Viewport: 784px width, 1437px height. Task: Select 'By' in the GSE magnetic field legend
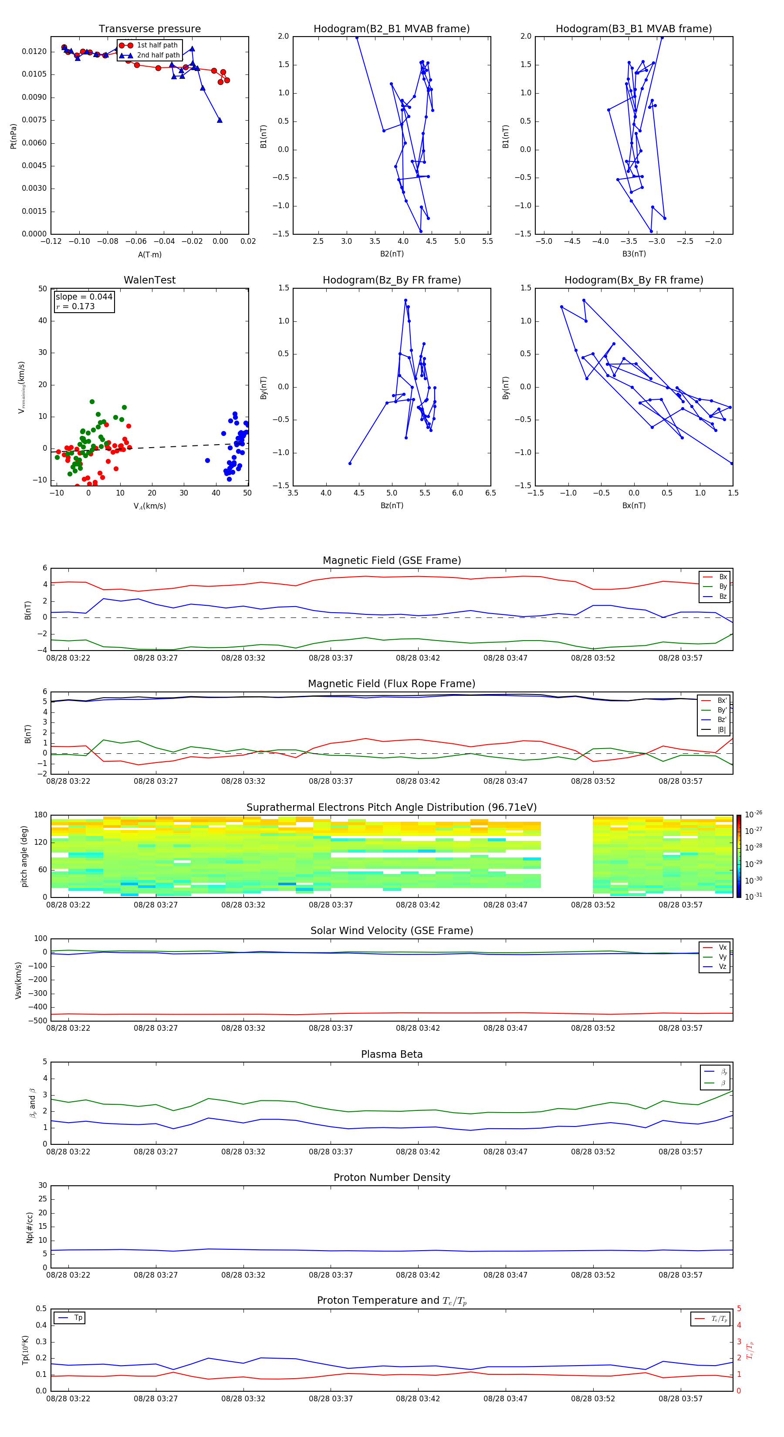[x=715, y=587]
